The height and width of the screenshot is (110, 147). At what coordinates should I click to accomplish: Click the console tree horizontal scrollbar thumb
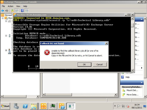tap(15, 96)
